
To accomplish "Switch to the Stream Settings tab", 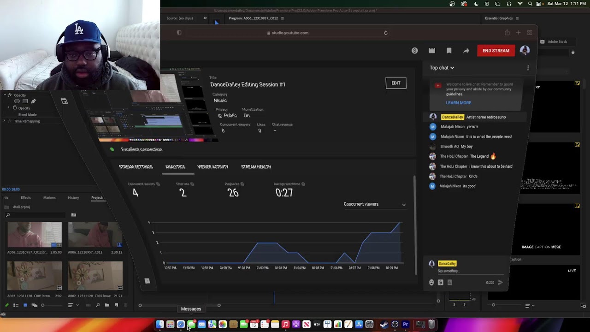I will click(x=136, y=167).
